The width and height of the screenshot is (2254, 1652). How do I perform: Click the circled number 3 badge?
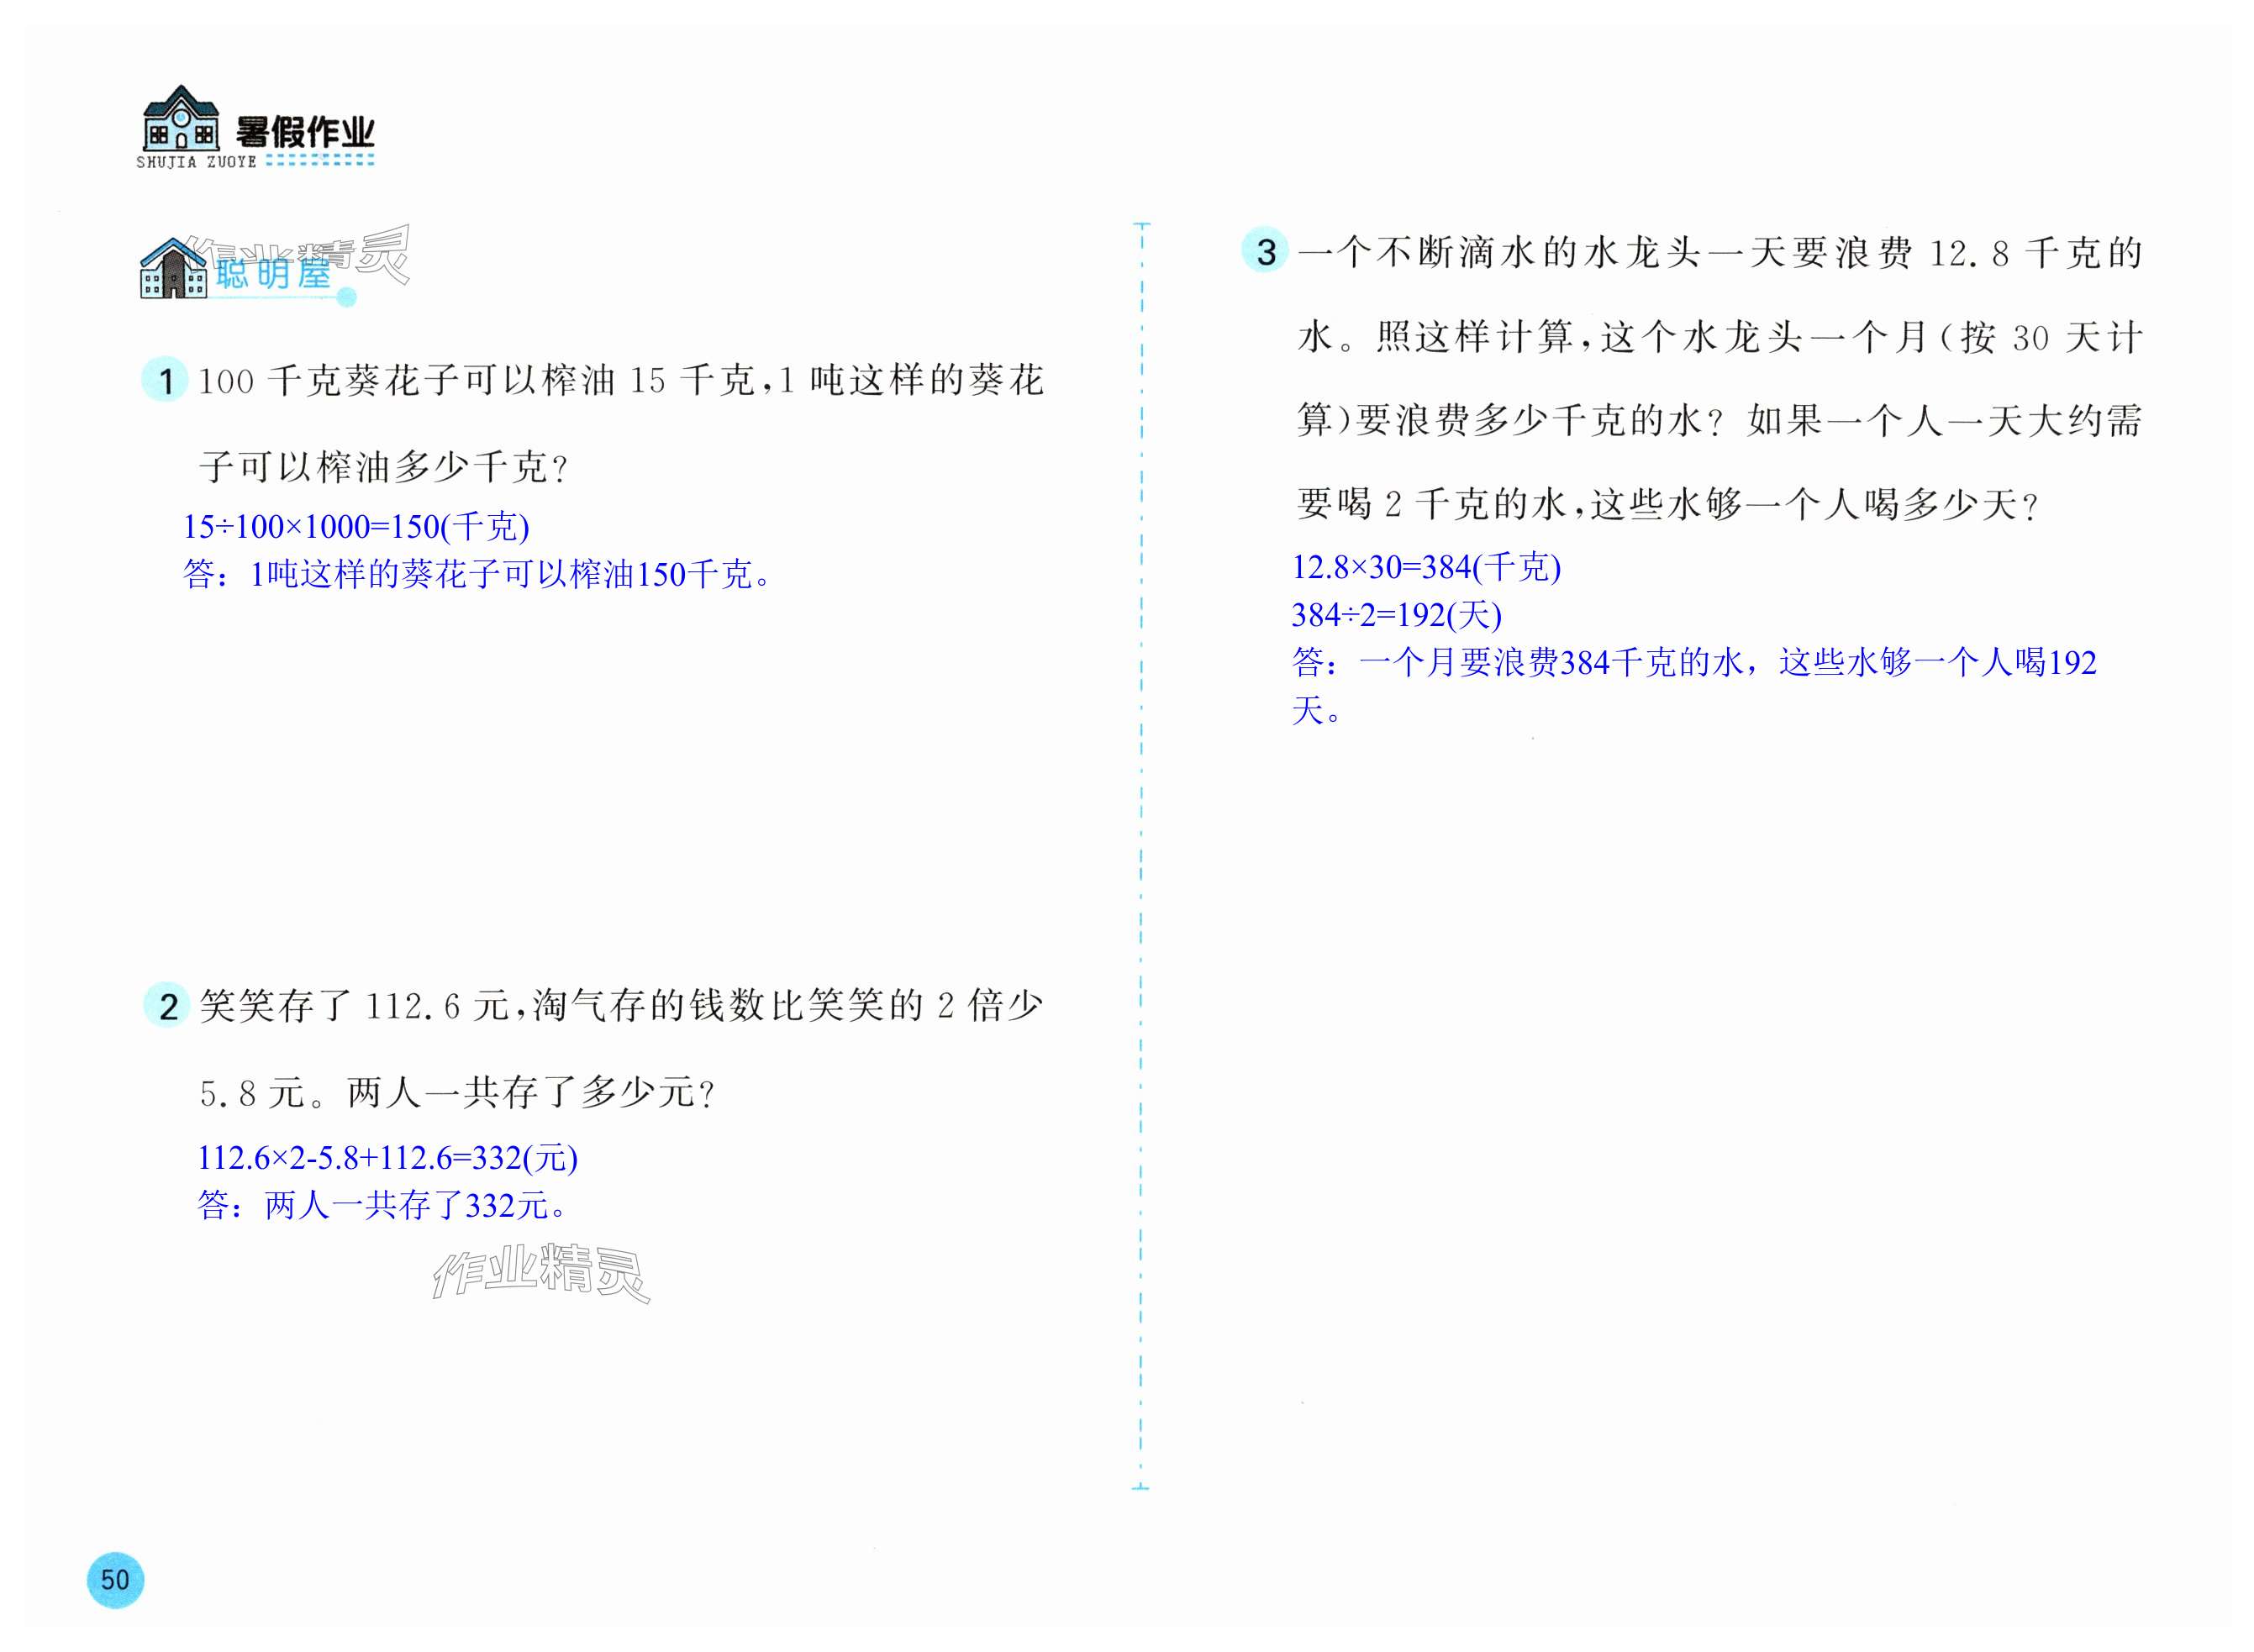pyautogui.click(x=1265, y=251)
